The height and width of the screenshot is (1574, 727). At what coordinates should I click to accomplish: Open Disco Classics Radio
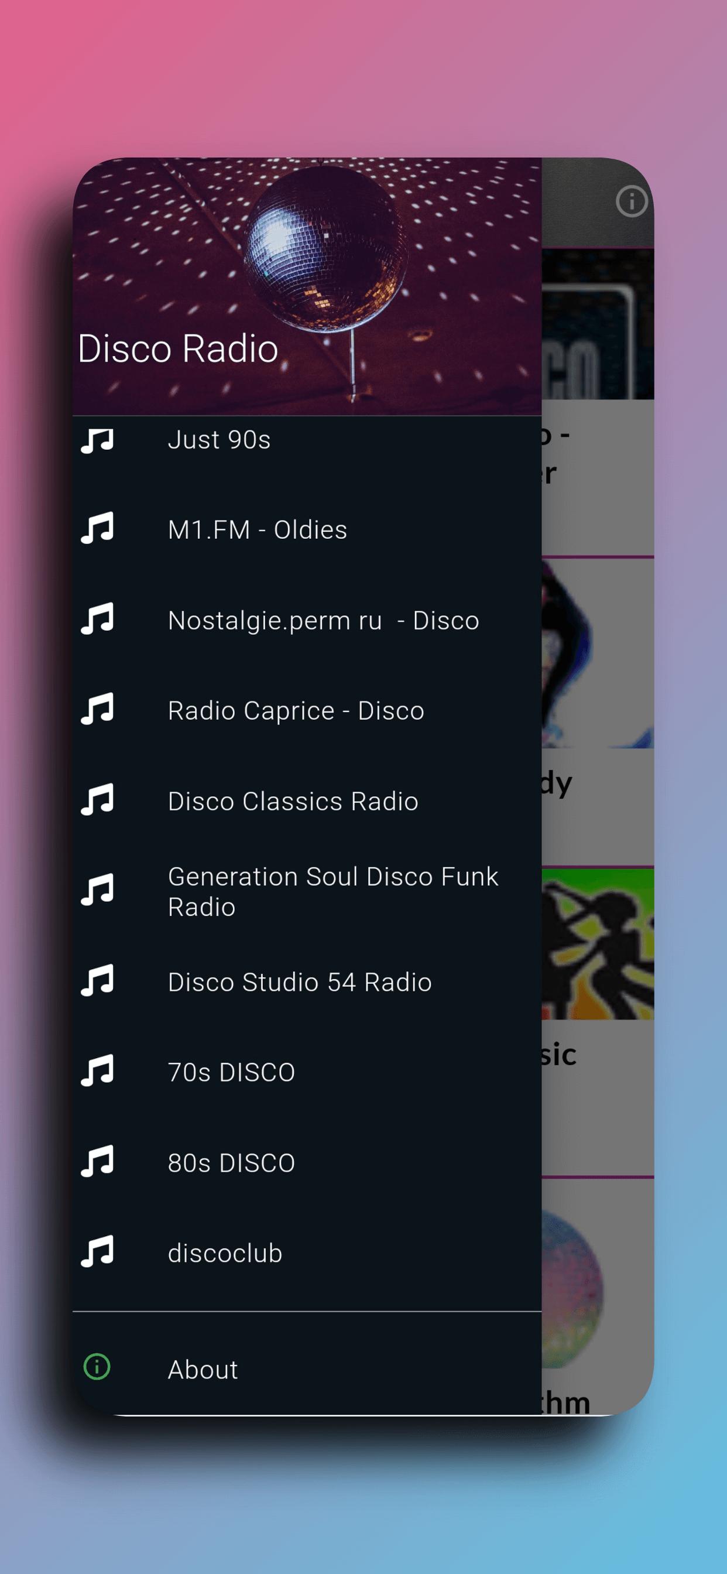307,801
